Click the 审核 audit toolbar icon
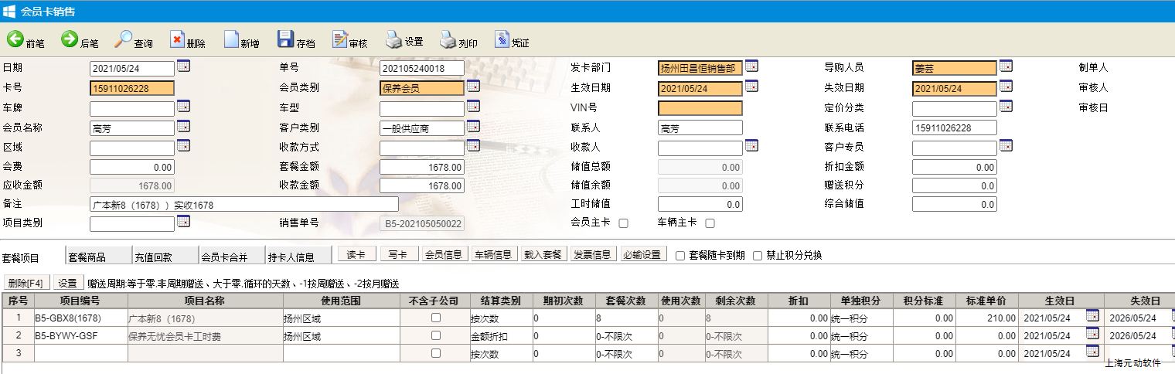Viewport: 1175px width, 374px height. point(340,40)
